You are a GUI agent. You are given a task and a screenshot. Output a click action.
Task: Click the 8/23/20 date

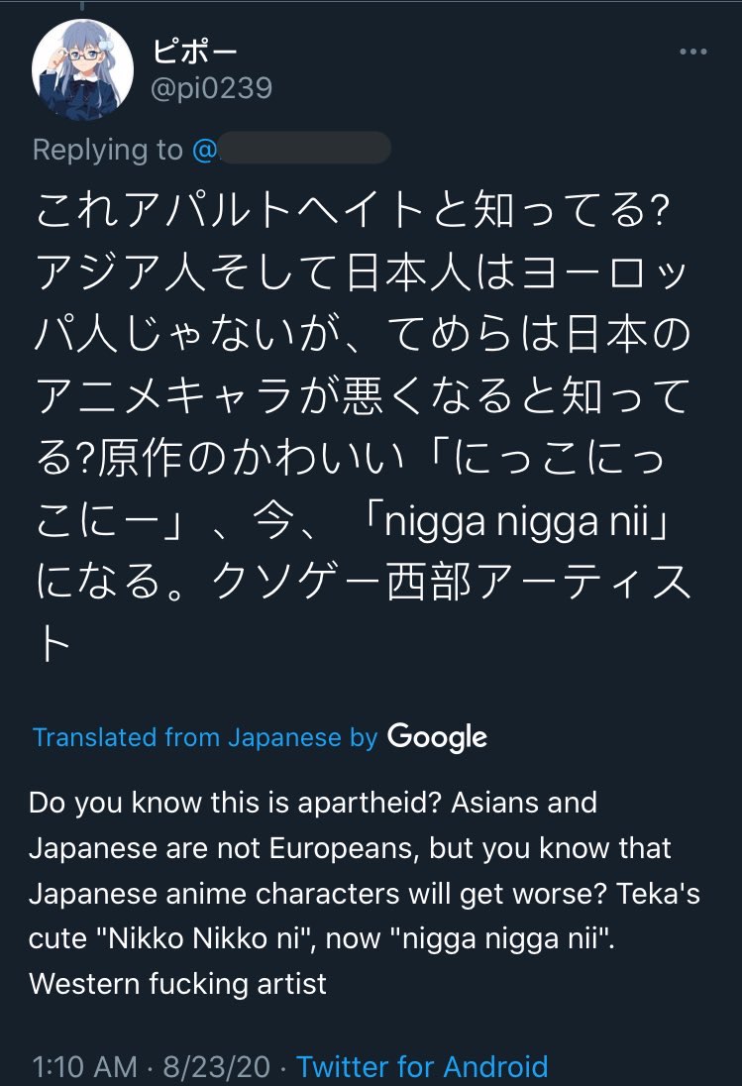tap(217, 1066)
